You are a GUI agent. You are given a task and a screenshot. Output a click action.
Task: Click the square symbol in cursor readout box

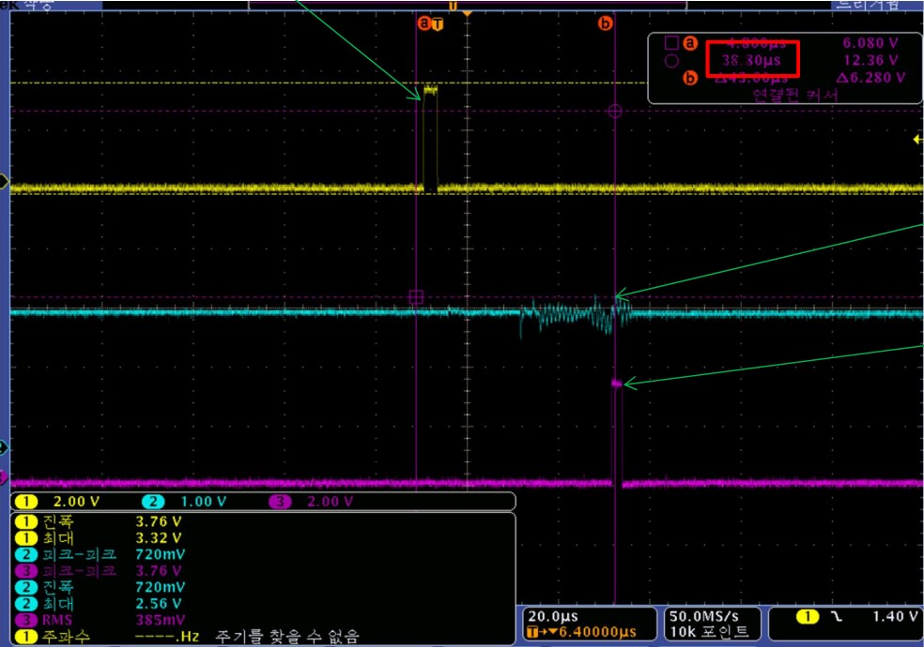click(x=671, y=43)
